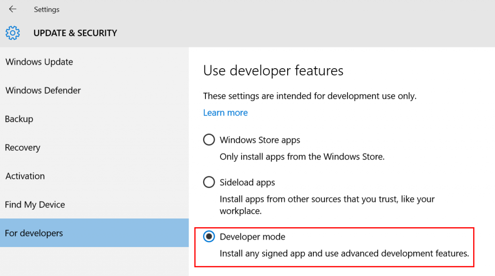Viewport: 495px width, 276px height.
Task: Open the Backup settings page
Action: click(x=19, y=119)
